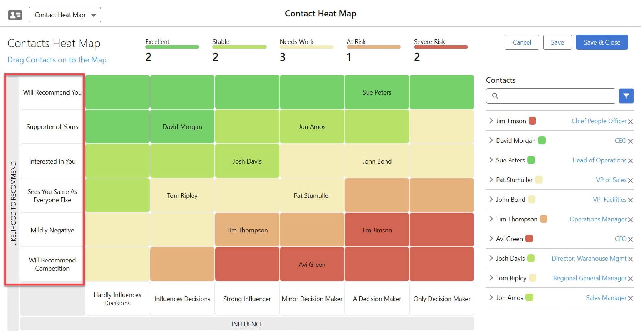The image size is (641, 331).
Task: Expand the Pat Stumuller contact row
Action: coord(491,180)
